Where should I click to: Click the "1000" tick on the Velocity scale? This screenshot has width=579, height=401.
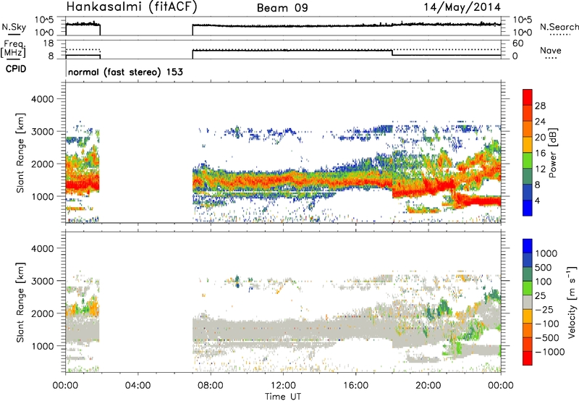[x=546, y=253]
